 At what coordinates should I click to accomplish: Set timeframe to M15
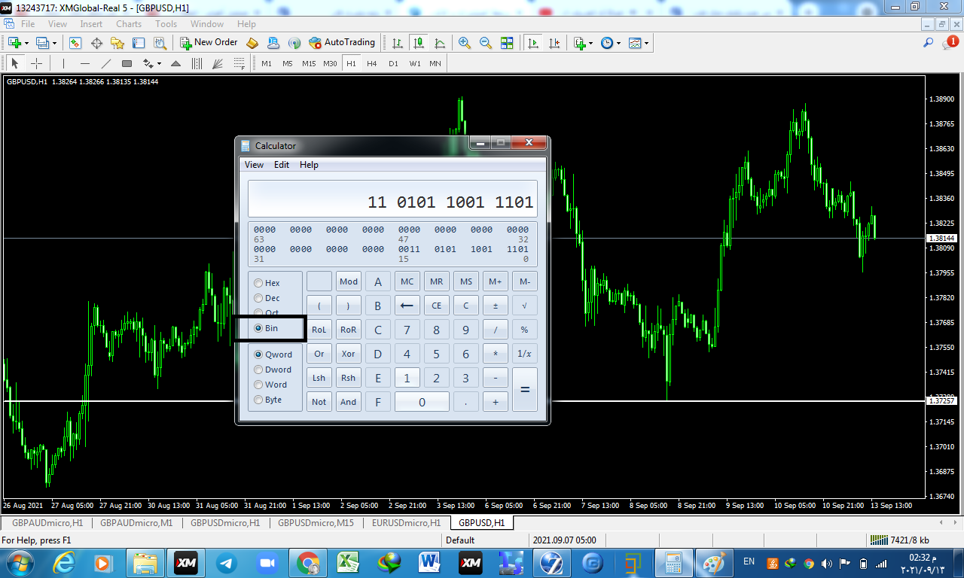[x=309, y=63]
